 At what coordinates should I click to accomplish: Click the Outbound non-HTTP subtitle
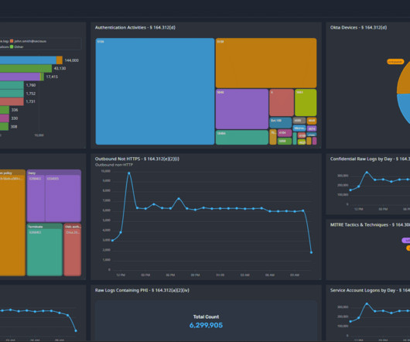tap(114, 165)
